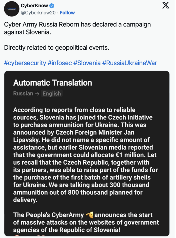
Task: Select the English target language pill
Action: coord(52,93)
